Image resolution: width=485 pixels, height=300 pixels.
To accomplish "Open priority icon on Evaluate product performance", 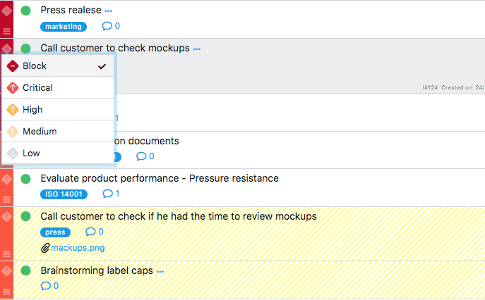I will coord(6,179).
